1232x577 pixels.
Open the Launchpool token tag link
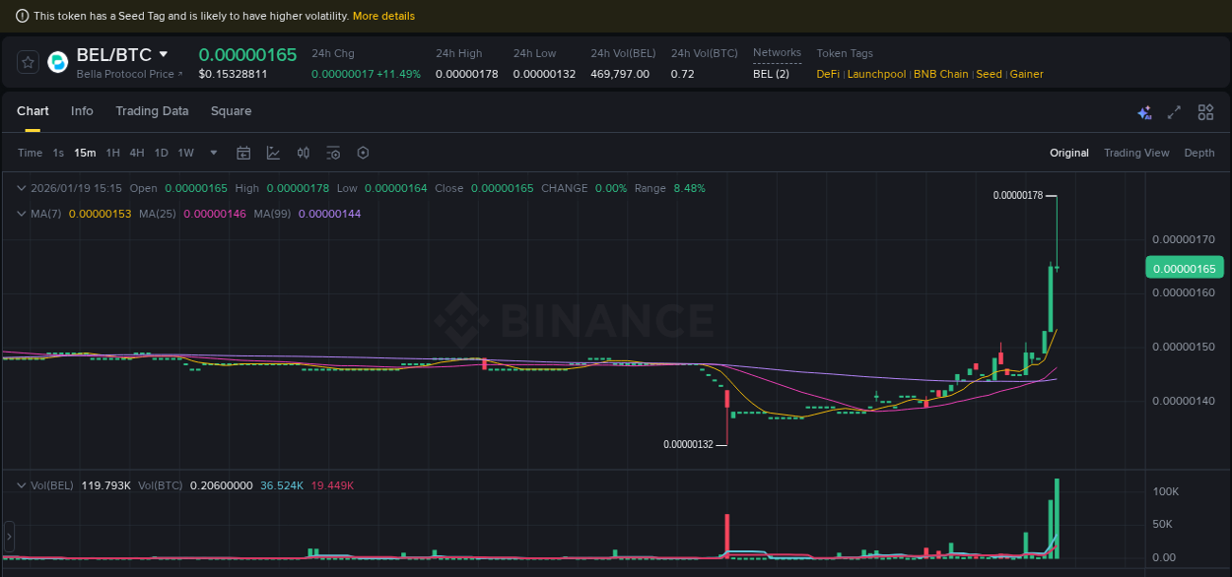876,74
